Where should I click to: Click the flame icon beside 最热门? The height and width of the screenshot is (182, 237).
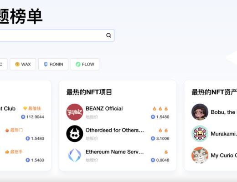(7, 130)
